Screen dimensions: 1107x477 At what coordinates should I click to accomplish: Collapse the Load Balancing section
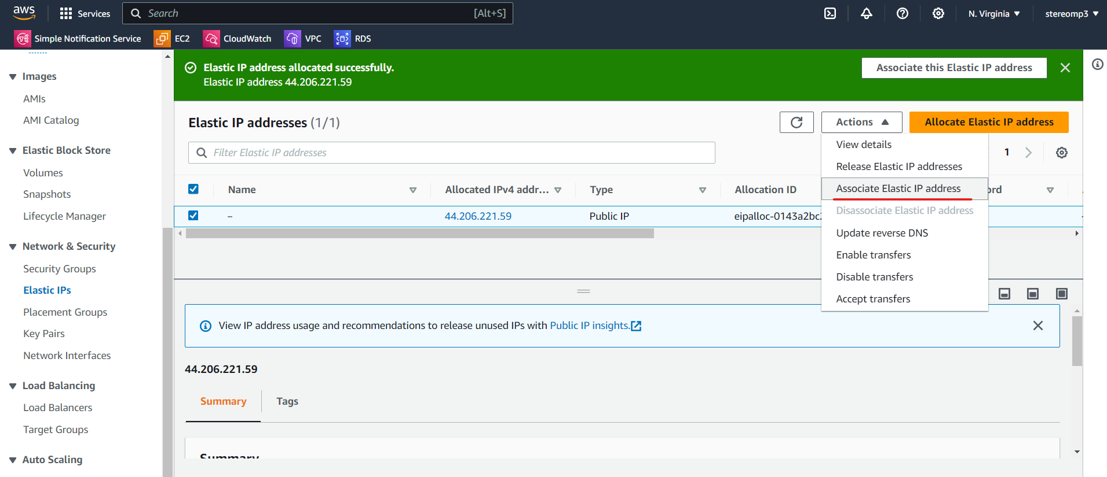tap(13, 386)
